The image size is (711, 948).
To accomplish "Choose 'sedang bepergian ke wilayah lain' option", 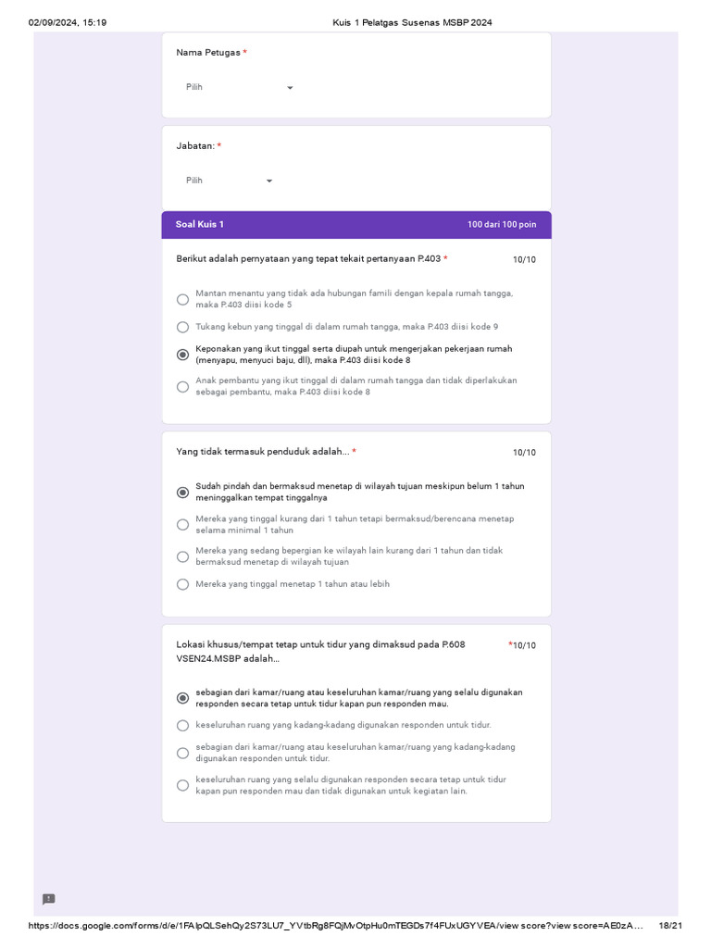I will click(x=182, y=556).
